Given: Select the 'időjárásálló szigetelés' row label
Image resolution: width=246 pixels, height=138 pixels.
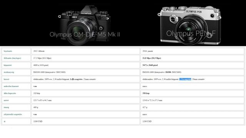Looking at the screenshot, I should click(x=13, y=114).
